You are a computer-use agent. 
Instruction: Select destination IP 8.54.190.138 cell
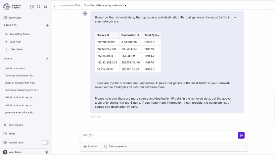131,42
